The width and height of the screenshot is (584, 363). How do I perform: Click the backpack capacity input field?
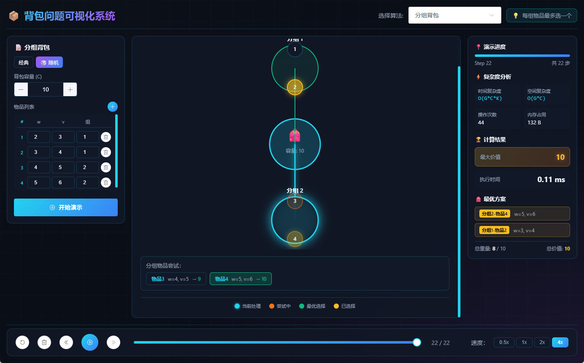click(x=46, y=89)
